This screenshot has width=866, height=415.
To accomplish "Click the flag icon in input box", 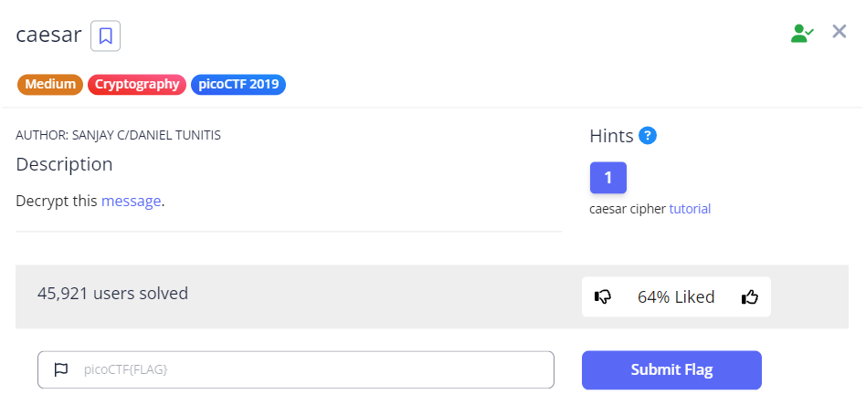I will pyautogui.click(x=61, y=369).
